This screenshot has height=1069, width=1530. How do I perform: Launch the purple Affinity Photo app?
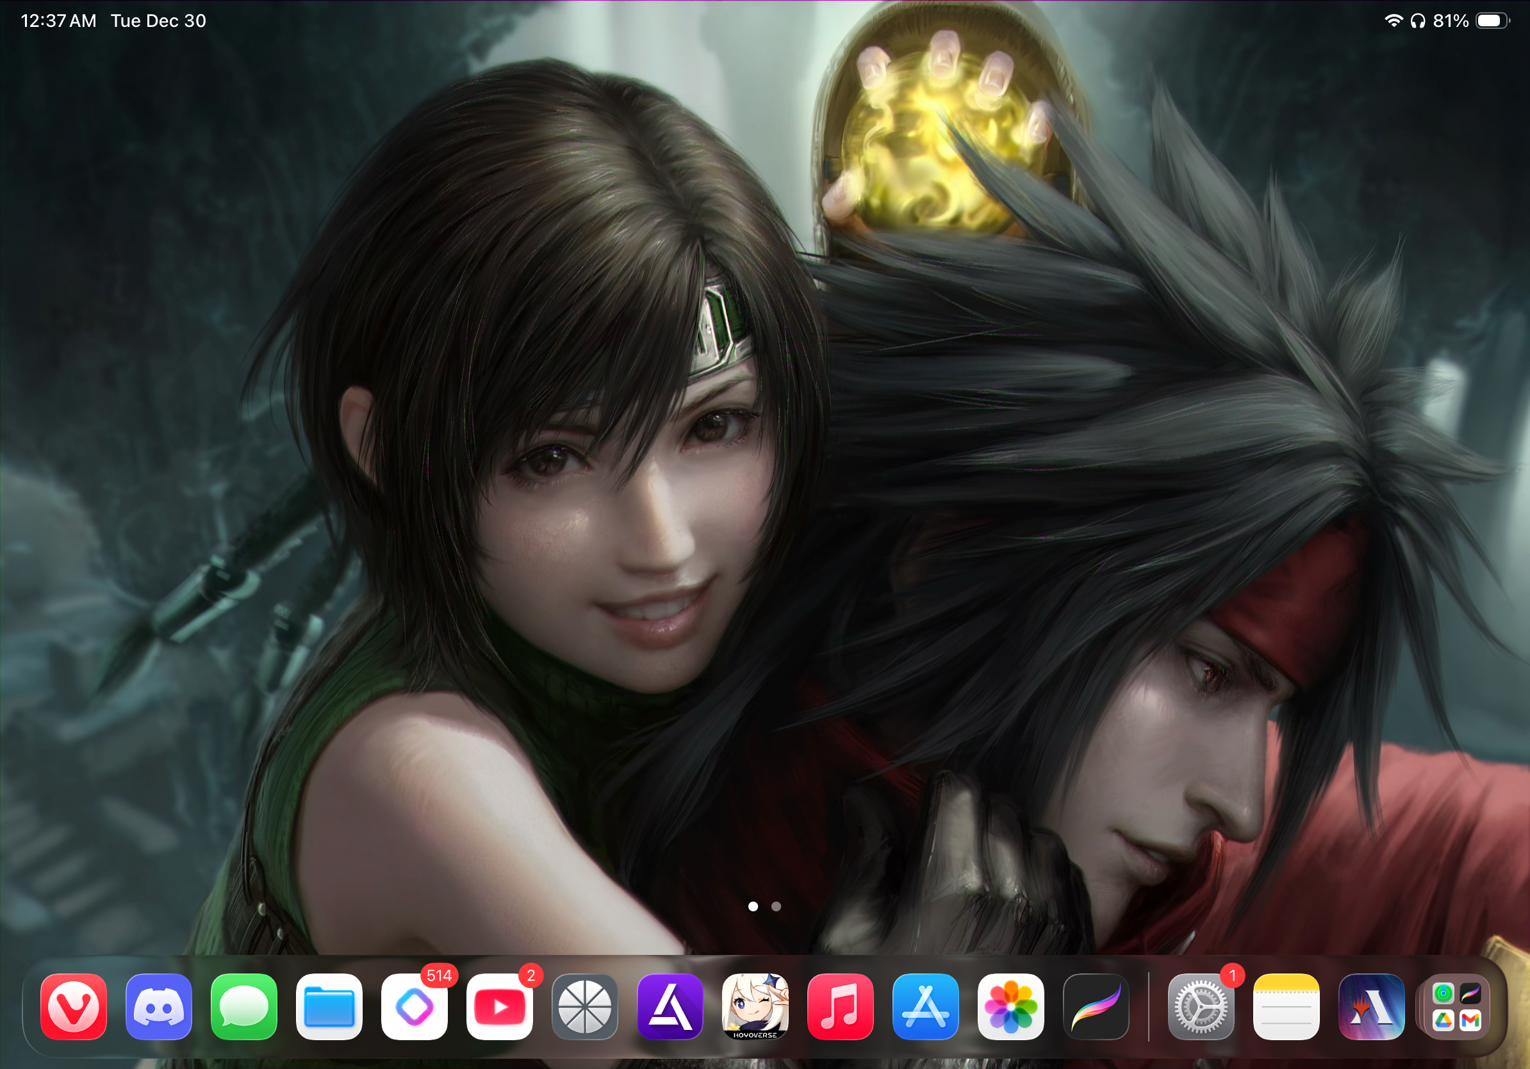coord(670,1006)
